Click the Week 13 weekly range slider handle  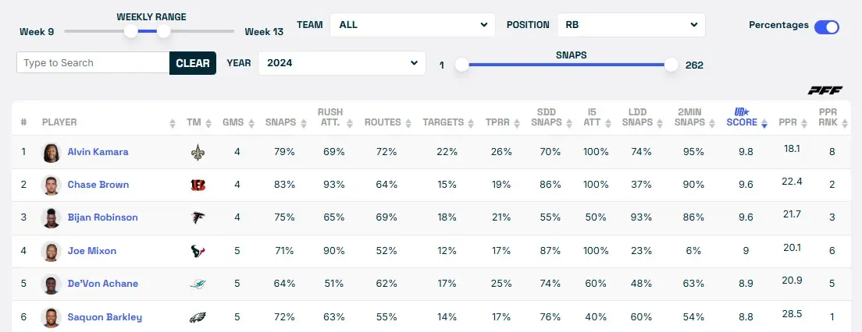[x=164, y=31]
